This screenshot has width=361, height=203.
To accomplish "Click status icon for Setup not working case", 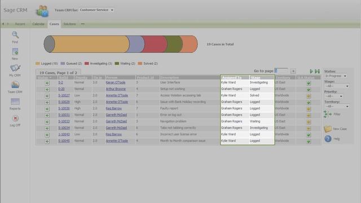I will [x=47, y=89].
